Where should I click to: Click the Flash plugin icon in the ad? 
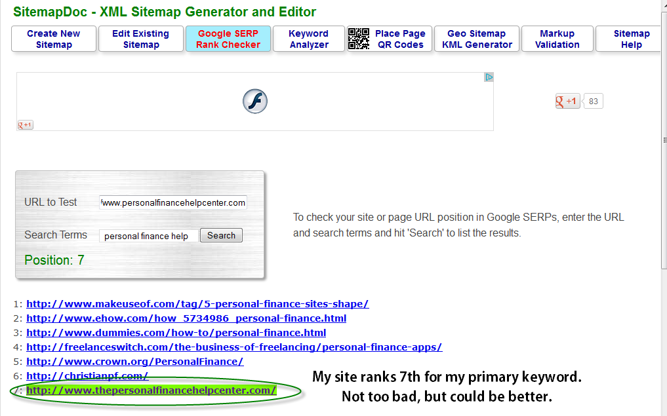click(255, 101)
